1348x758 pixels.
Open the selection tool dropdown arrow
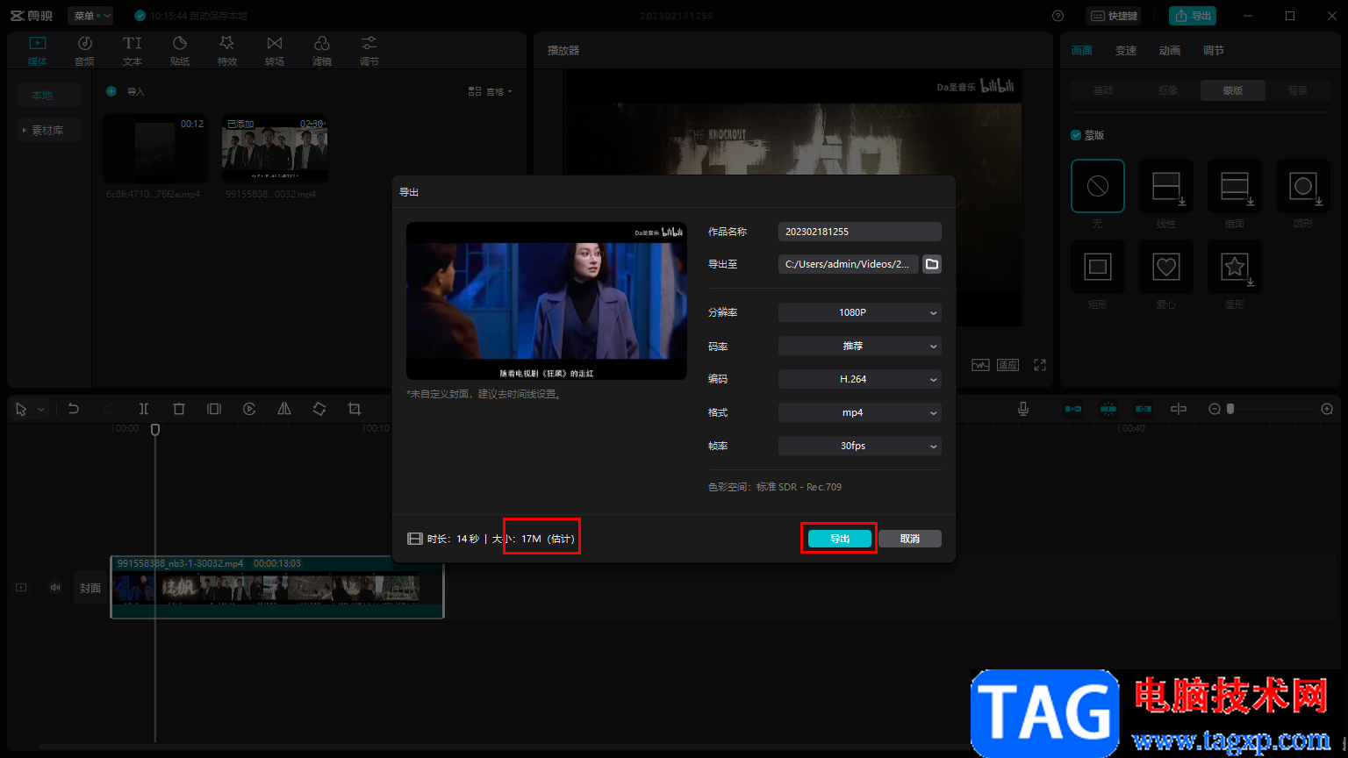tap(41, 410)
